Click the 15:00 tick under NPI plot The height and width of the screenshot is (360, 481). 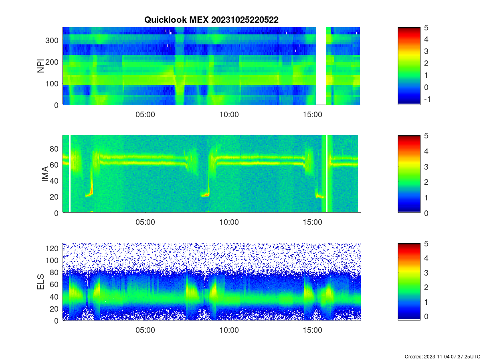click(x=313, y=114)
